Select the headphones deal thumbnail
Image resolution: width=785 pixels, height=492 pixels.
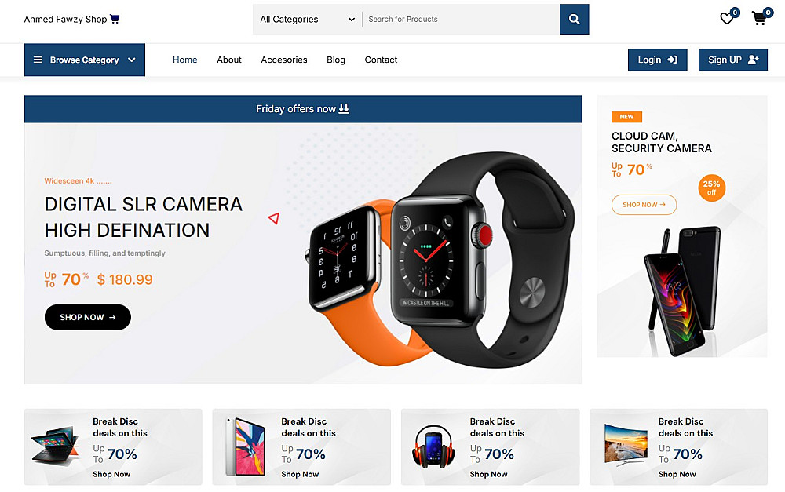point(433,446)
